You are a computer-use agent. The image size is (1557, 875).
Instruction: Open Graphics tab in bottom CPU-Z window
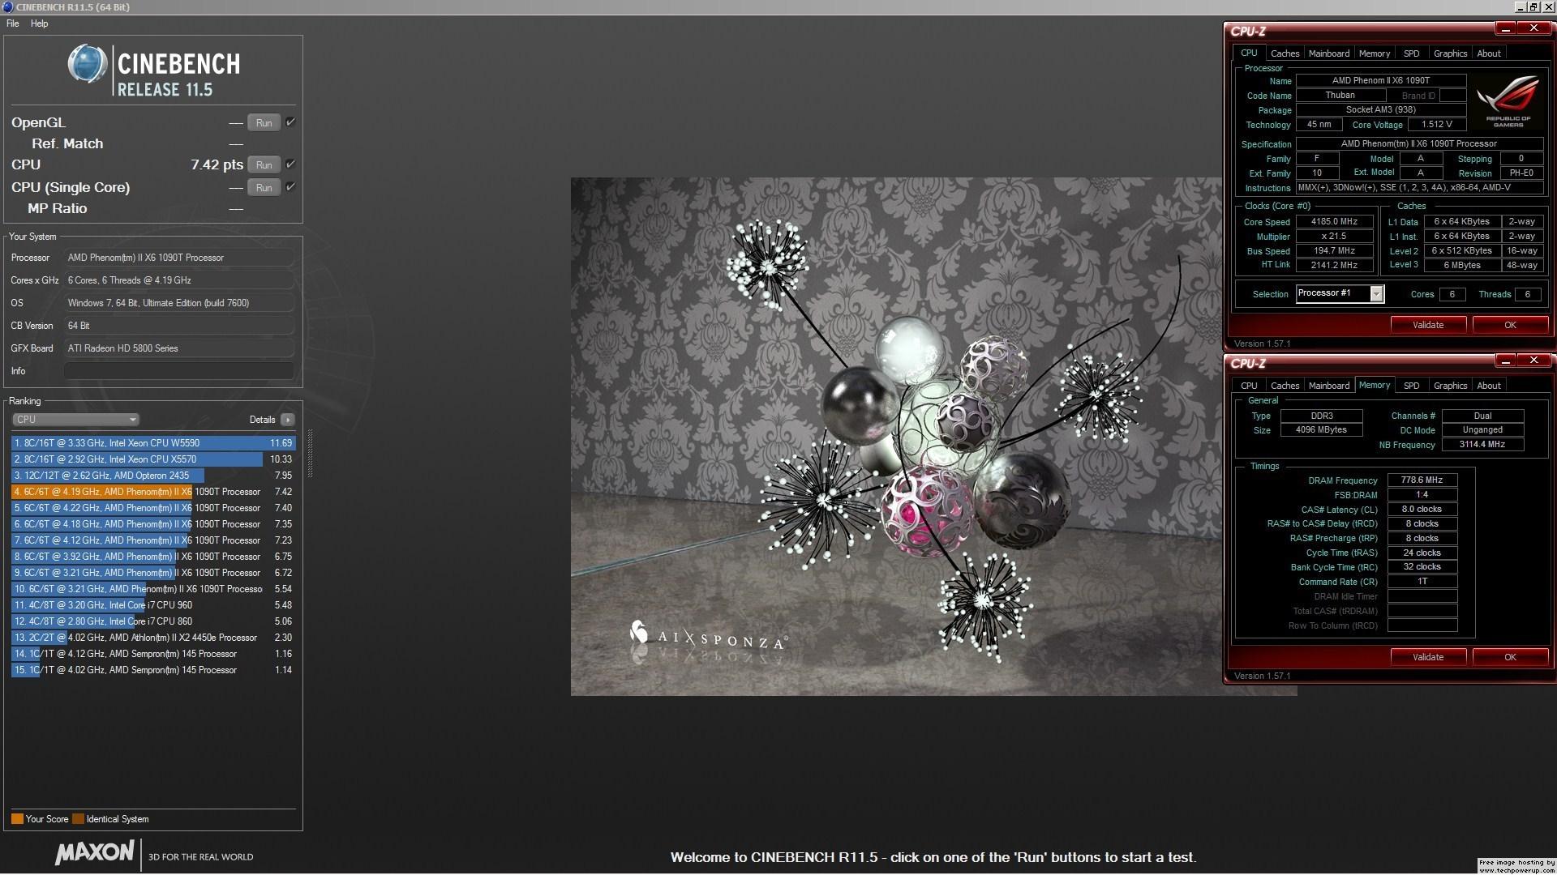(x=1450, y=386)
